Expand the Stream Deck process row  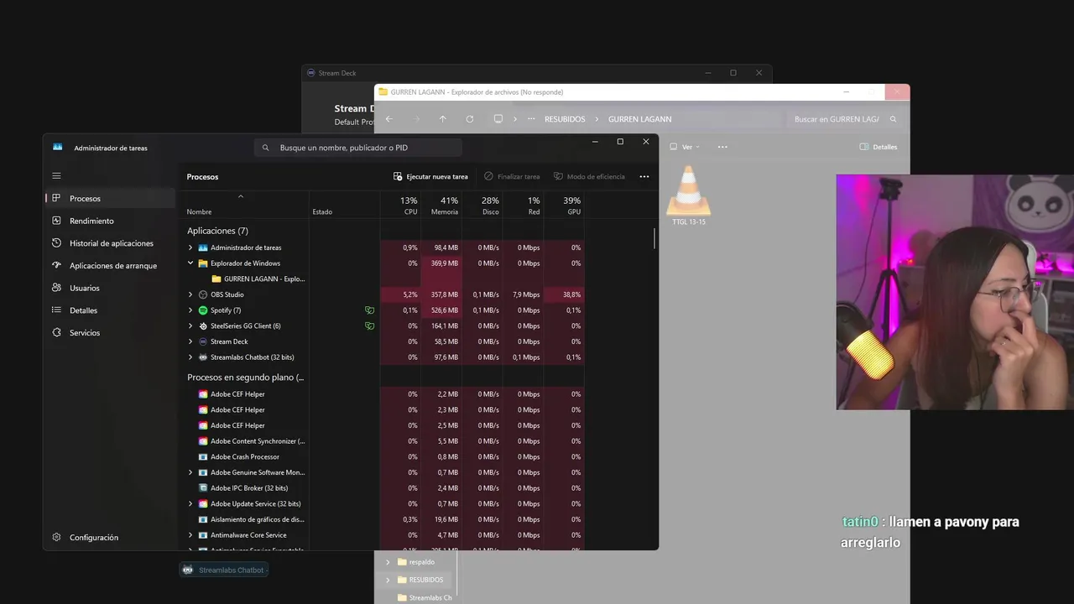pyautogui.click(x=190, y=341)
